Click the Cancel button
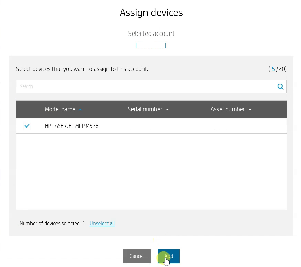 coord(137,256)
